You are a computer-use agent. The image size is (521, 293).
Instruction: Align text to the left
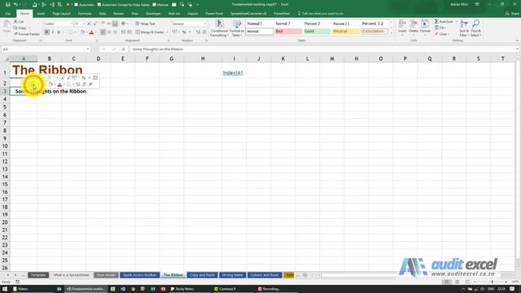(103, 33)
